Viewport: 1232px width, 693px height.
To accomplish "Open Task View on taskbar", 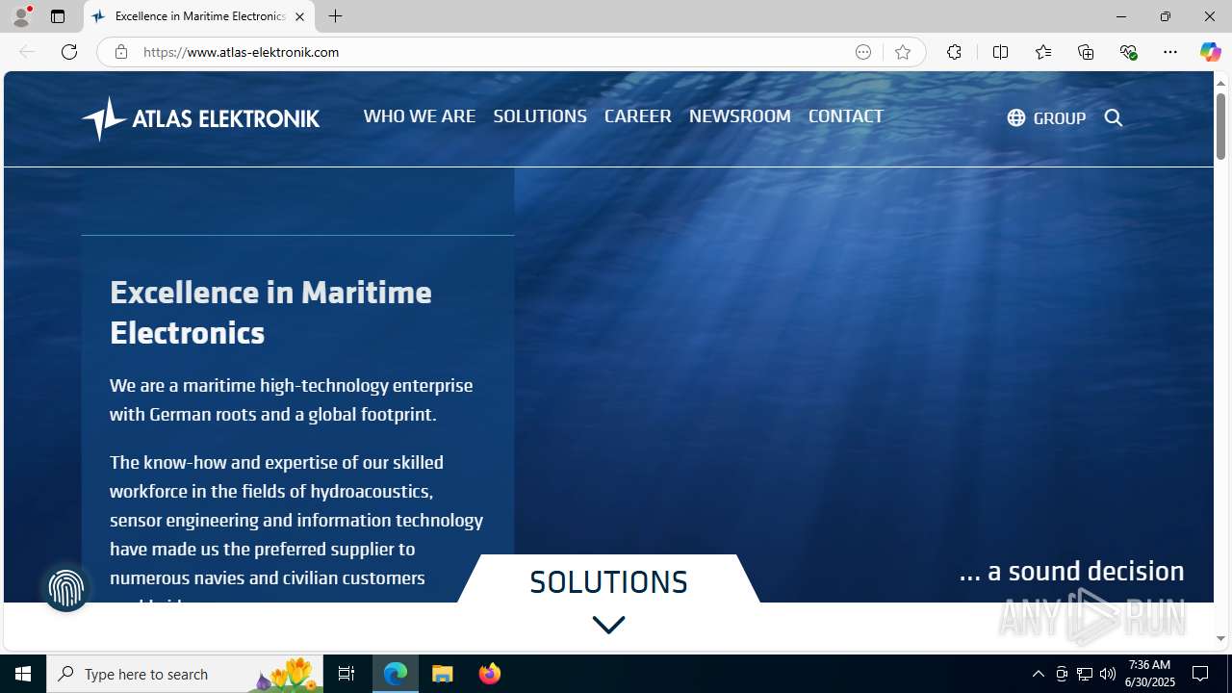I will (x=346, y=674).
